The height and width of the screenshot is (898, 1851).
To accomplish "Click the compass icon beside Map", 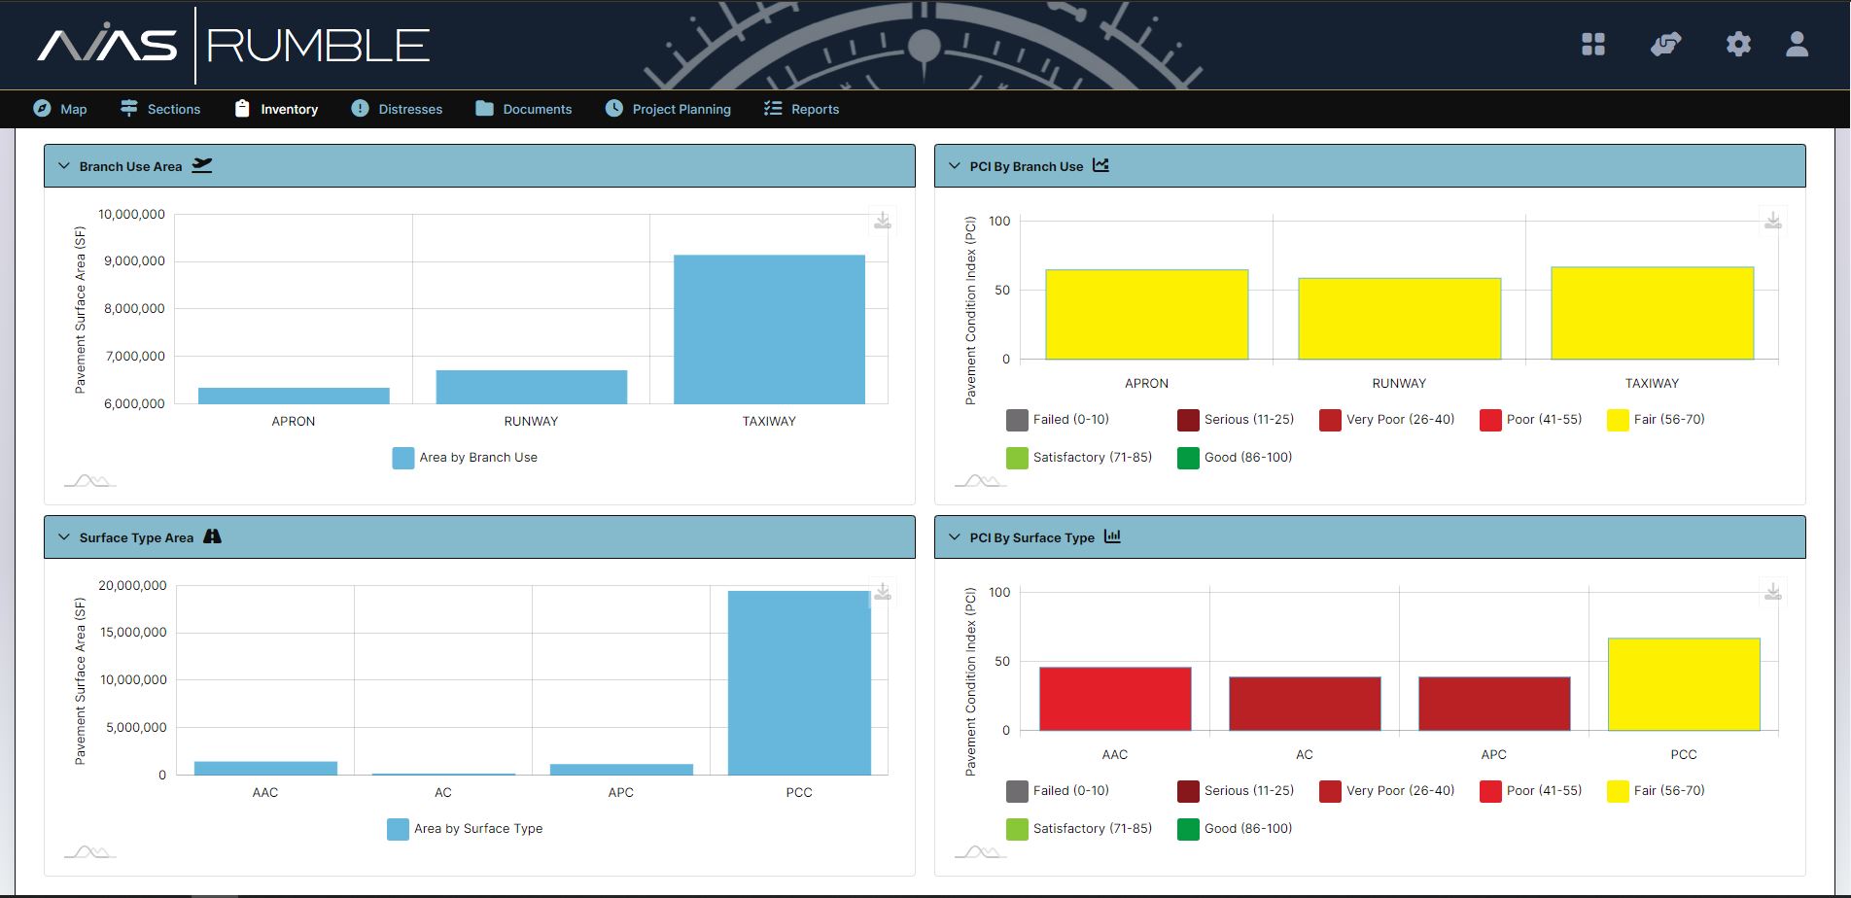I will point(42,108).
